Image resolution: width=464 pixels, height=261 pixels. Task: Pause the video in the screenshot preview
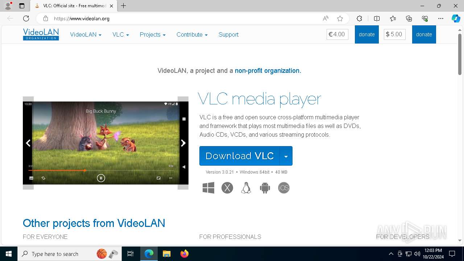coord(101,178)
